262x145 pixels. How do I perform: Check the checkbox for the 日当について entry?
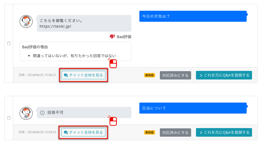click(x=9, y=118)
